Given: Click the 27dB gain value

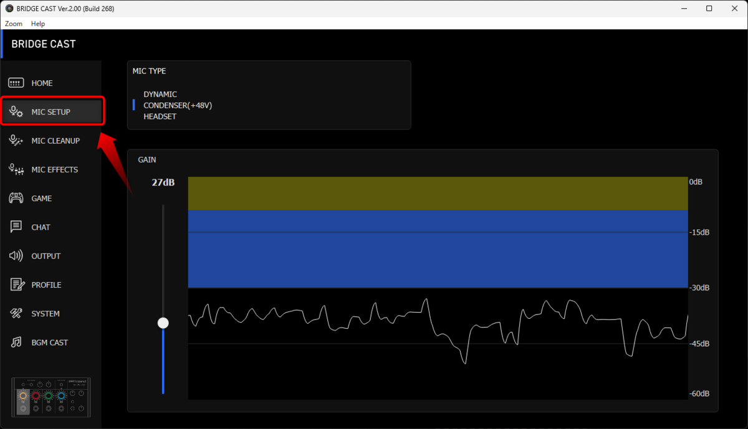Looking at the screenshot, I should tap(163, 182).
